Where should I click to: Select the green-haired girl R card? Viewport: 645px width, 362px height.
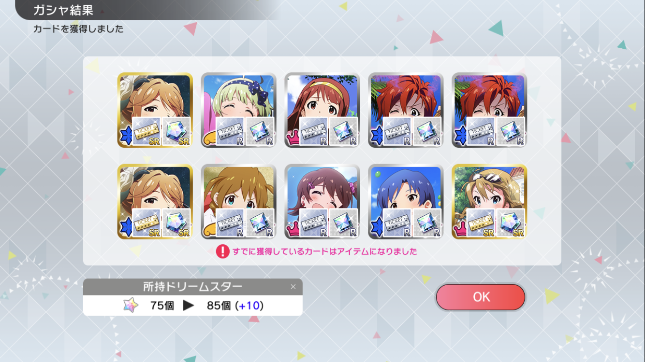tap(238, 110)
